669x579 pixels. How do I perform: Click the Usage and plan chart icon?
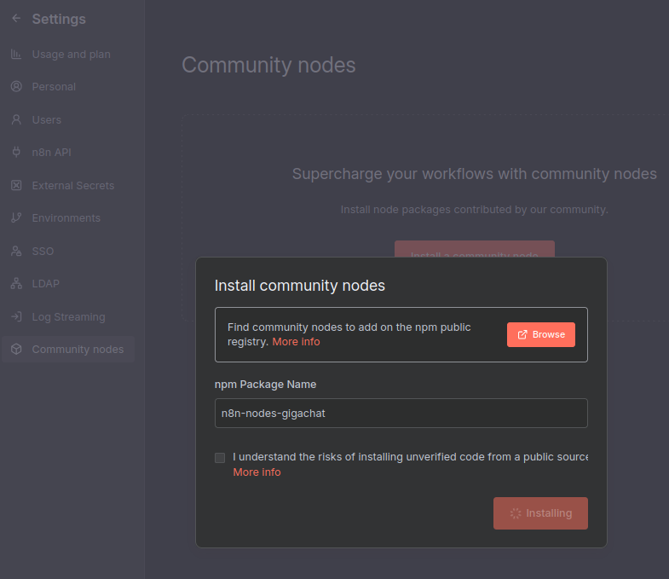[x=16, y=55]
